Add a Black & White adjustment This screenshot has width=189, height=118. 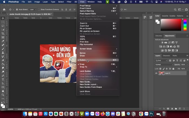coord(168,46)
